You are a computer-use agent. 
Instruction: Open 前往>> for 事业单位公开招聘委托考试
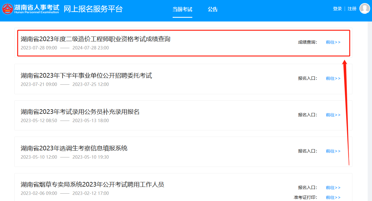click(333, 79)
